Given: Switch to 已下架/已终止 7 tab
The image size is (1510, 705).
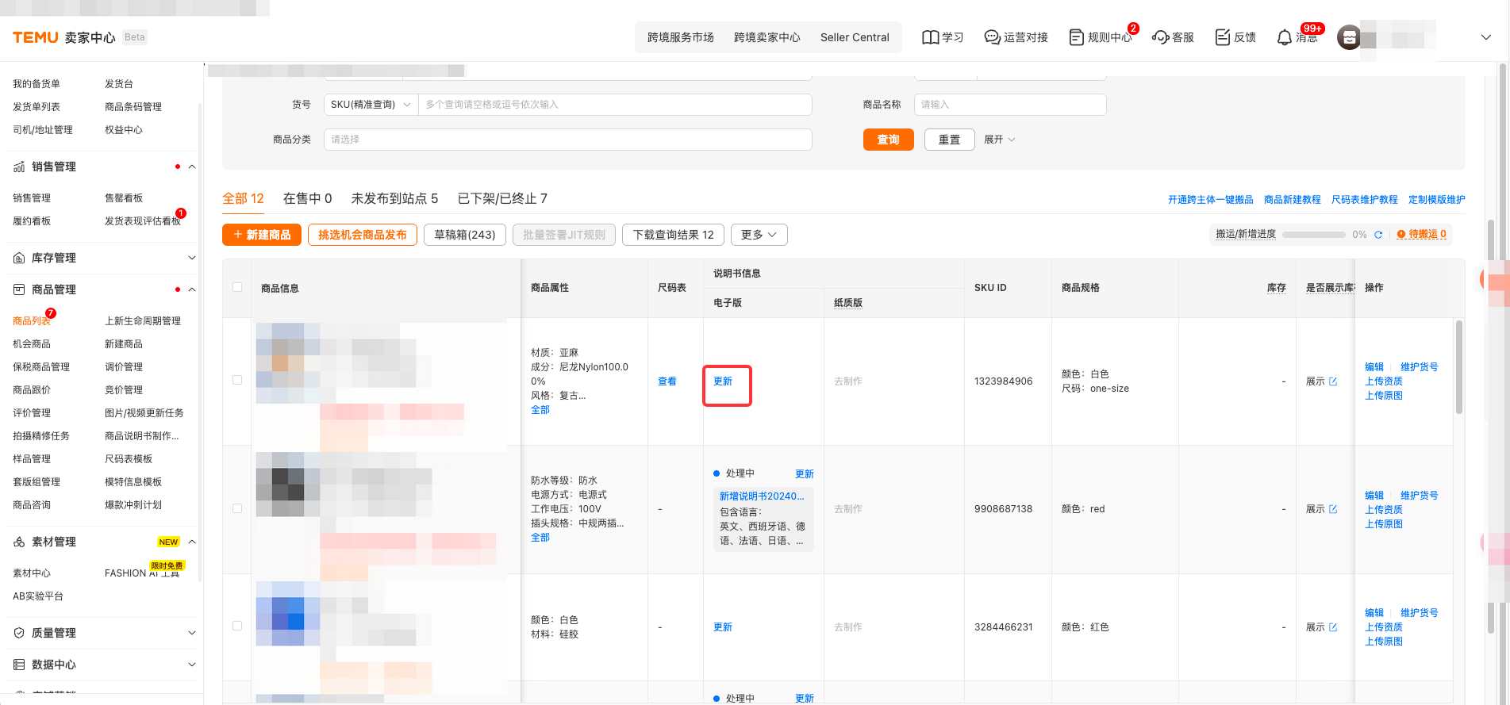Looking at the screenshot, I should (502, 198).
